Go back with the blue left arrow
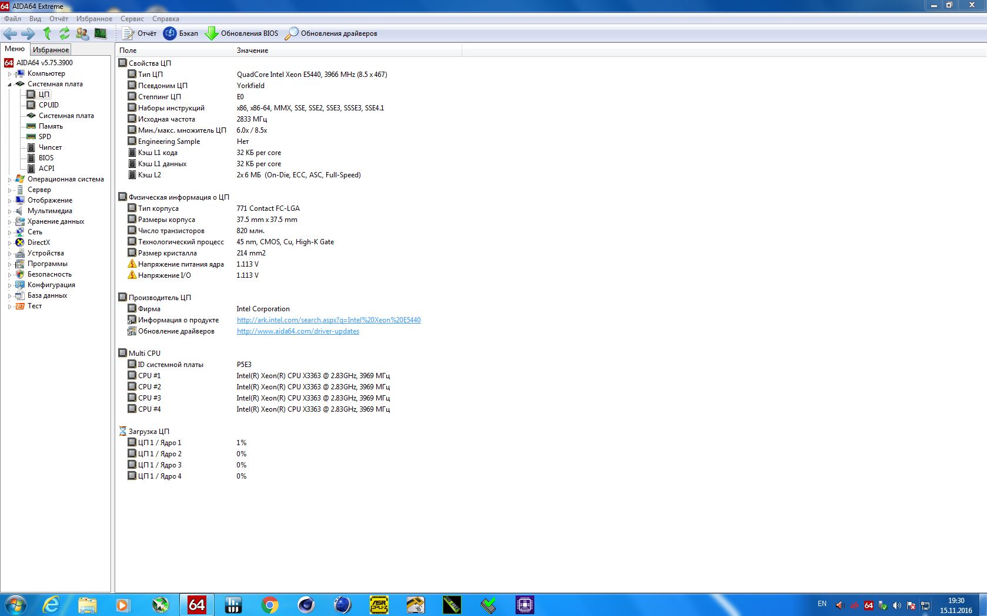Image resolution: width=987 pixels, height=616 pixels. point(10,33)
